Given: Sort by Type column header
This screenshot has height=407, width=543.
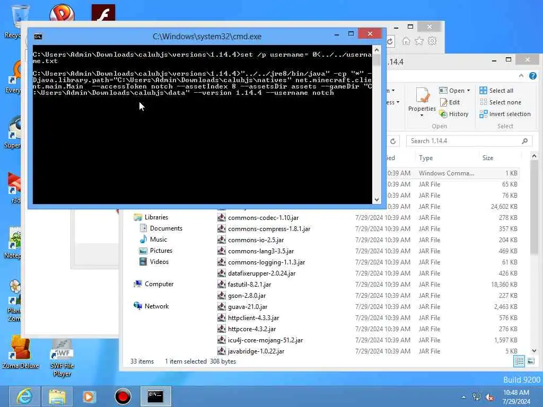Looking at the screenshot, I should coord(426,158).
